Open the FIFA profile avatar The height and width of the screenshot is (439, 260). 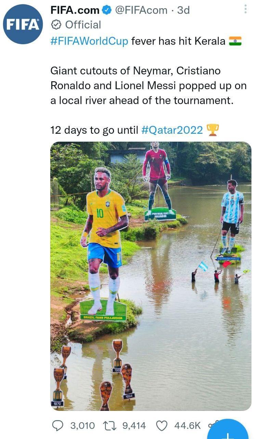click(x=23, y=24)
